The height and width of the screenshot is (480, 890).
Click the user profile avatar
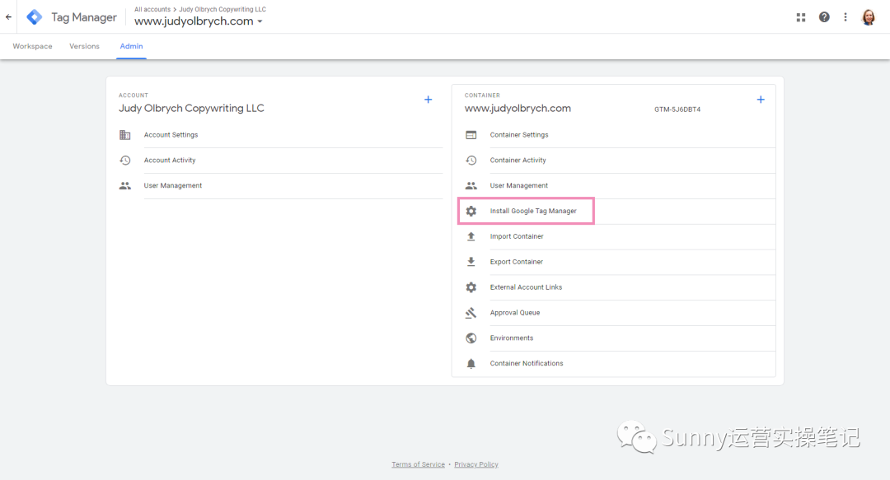(x=869, y=17)
